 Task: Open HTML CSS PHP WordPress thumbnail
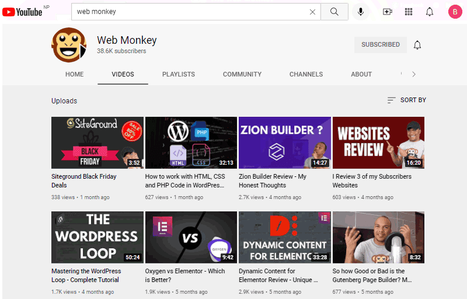(191, 142)
